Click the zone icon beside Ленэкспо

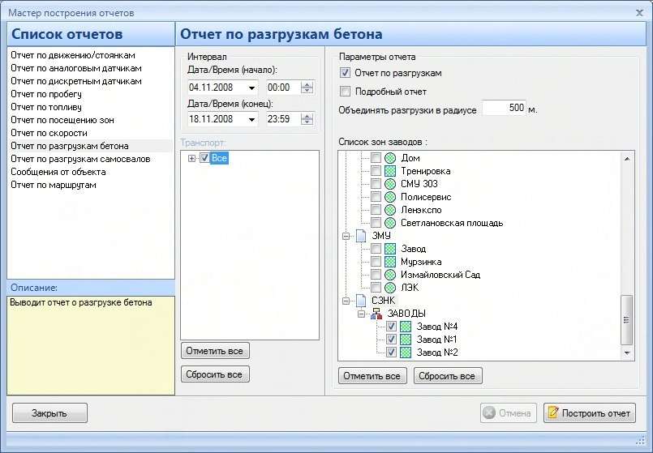coord(390,210)
